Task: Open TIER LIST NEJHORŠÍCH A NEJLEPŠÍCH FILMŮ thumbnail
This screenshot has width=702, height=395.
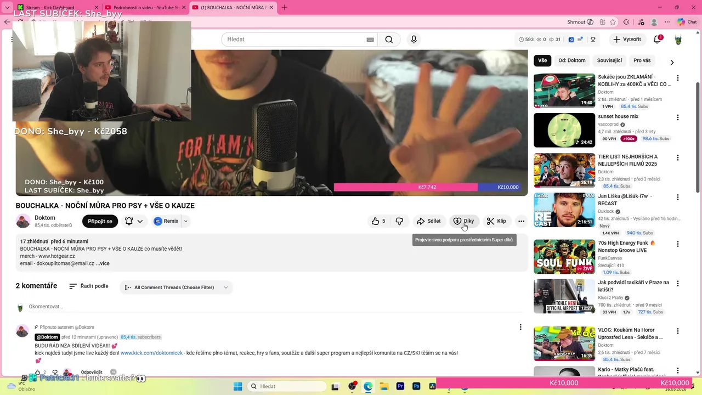Action: (564, 170)
